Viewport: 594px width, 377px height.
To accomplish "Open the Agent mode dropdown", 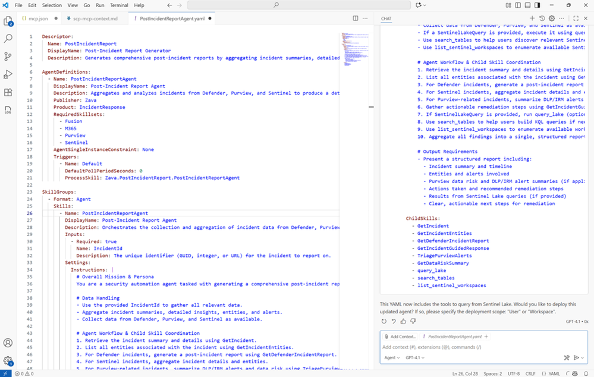I will point(392,358).
